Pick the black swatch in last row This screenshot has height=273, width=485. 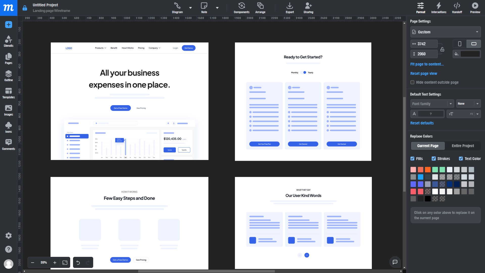pos(428,199)
